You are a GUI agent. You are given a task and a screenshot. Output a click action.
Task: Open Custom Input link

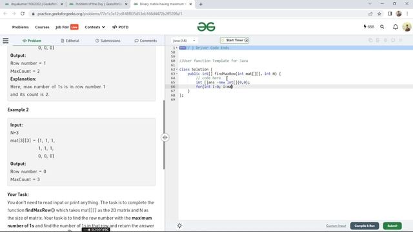[x=336, y=226]
